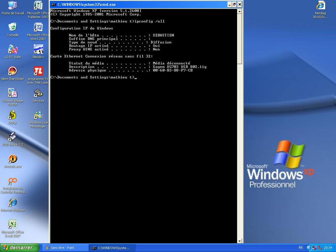
Task: Click the physical address 00-60-B3-B8-F7-CB
Action: pyautogui.click(x=173, y=70)
